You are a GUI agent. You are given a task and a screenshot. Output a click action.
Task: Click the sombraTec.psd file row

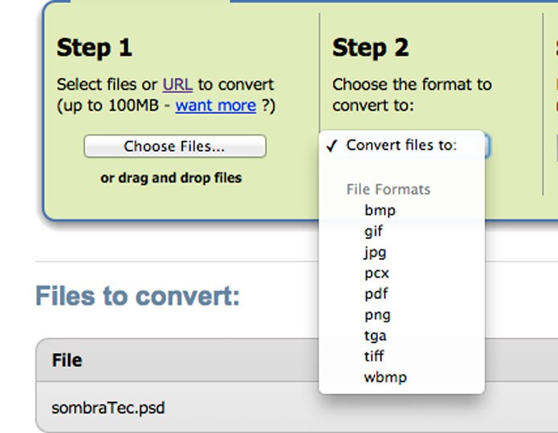296,407
